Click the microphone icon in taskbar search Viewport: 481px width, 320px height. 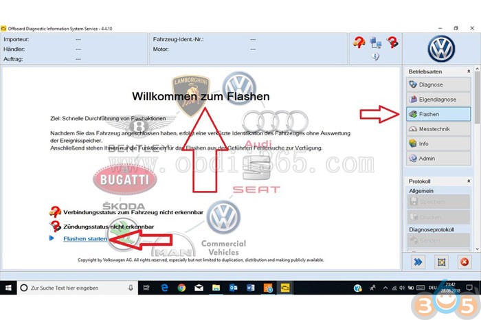click(131, 288)
